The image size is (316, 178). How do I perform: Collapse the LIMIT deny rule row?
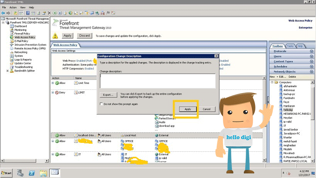tap(52, 92)
